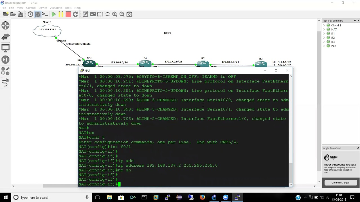Click the taskbar search box
The image size is (360, 202).
51,197
